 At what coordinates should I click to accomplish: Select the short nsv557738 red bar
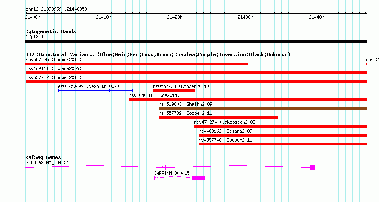174,91
